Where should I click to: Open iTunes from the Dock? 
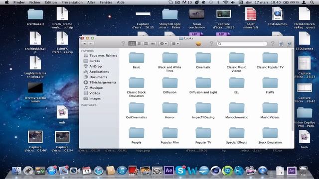[122, 171]
